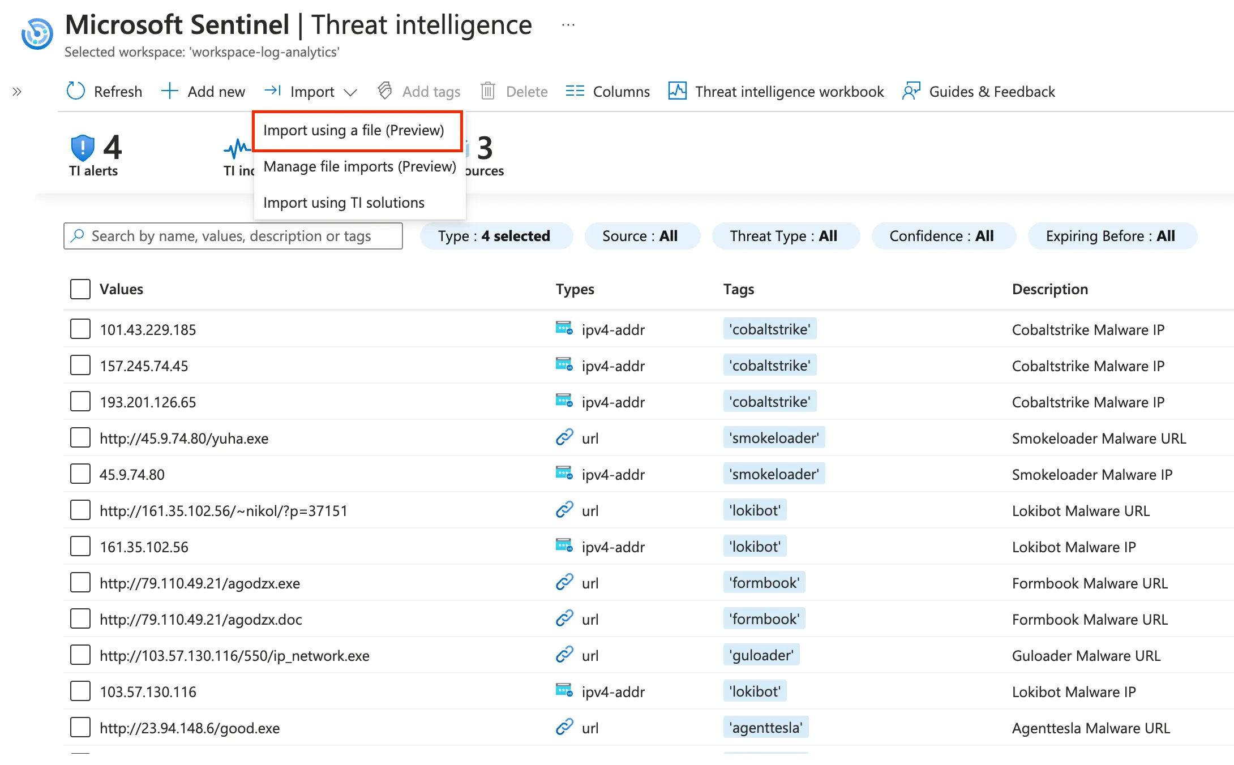Click value http://161.35.102.56/~nikol/?p=37151
This screenshot has height=765, width=1234.
[224, 510]
